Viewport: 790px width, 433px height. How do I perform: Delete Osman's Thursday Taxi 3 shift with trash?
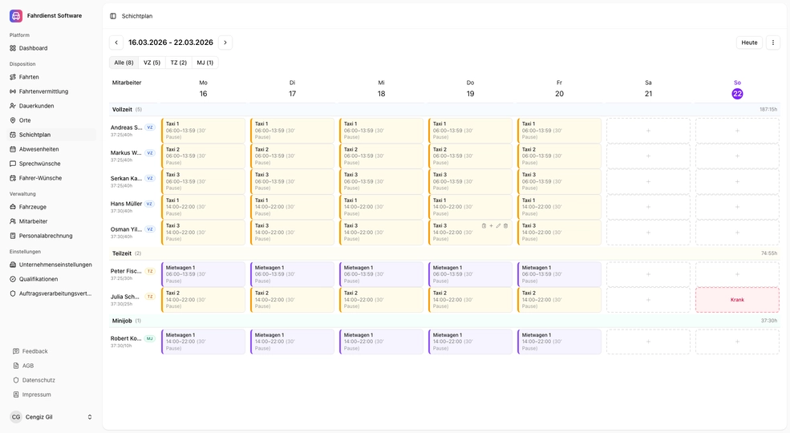506,226
